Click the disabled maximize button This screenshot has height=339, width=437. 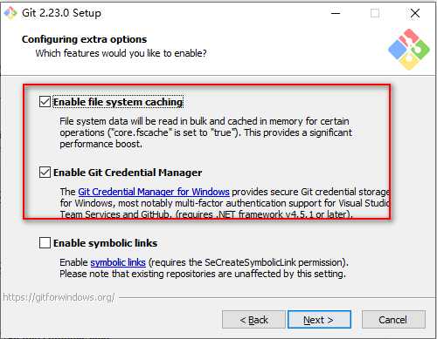coord(375,13)
